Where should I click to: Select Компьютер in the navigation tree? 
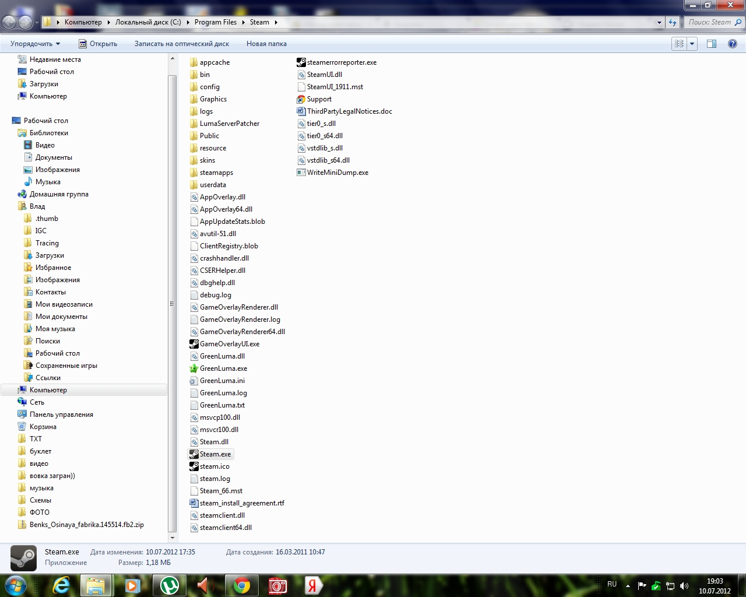[48, 390]
